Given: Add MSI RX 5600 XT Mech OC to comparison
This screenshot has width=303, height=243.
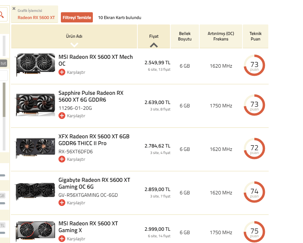Looking at the screenshot, I should point(62,72).
